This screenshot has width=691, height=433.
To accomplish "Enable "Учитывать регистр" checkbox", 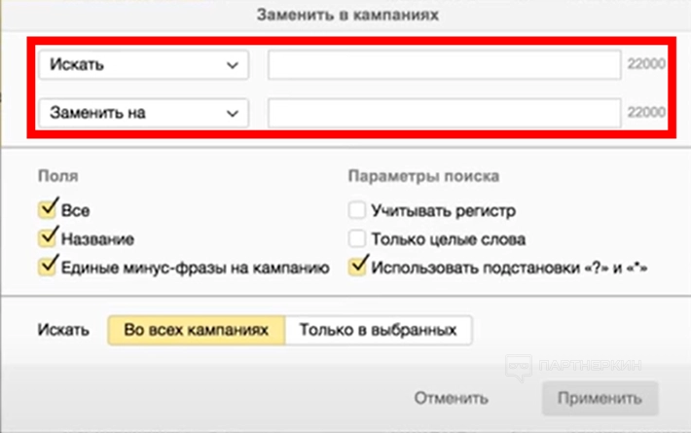I will tap(357, 209).
